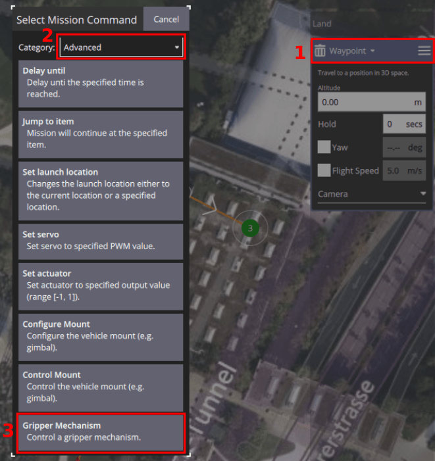
Task: Select the Jump to item command
Action: click(x=100, y=133)
